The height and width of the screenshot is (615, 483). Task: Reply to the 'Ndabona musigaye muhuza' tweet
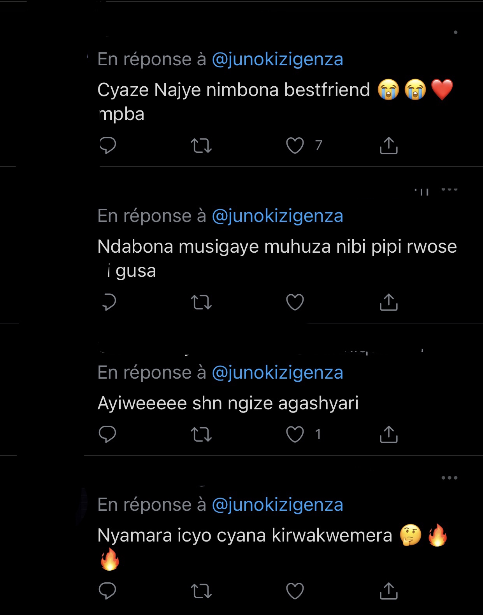[x=109, y=302]
